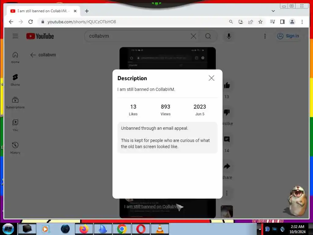Open the Windows Start orb
Screen dimensions: 313x235
pyautogui.click(x=8, y=229)
